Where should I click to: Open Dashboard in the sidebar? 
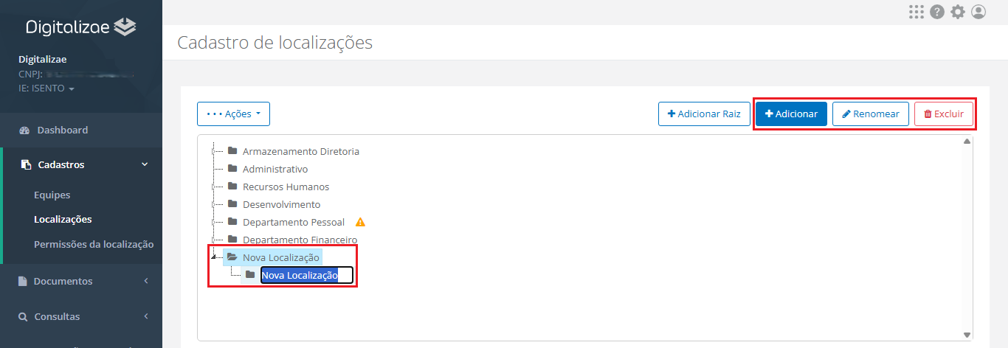(x=63, y=130)
